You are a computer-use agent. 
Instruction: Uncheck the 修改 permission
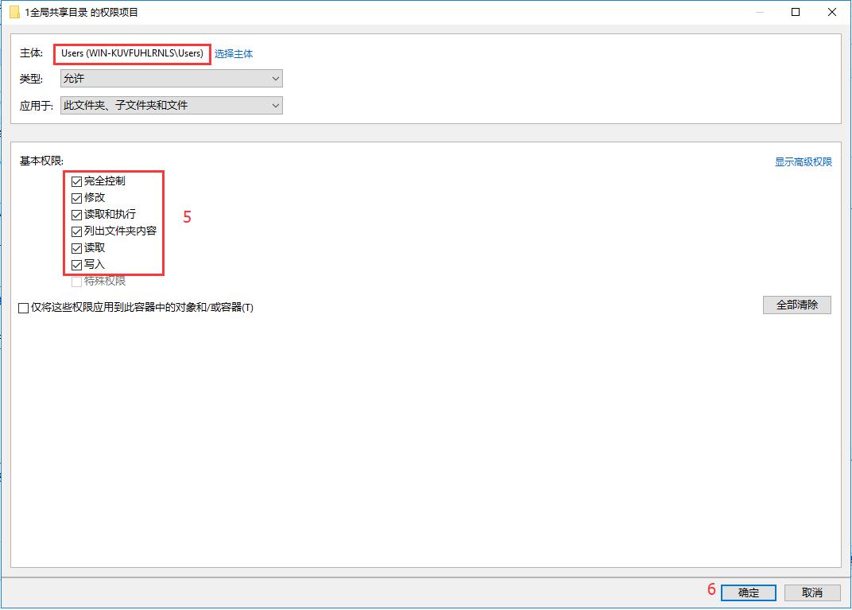pyautogui.click(x=76, y=197)
